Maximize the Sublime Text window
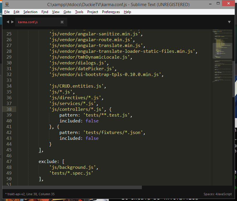This screenshot has height=201, width=237. (218, 3)
